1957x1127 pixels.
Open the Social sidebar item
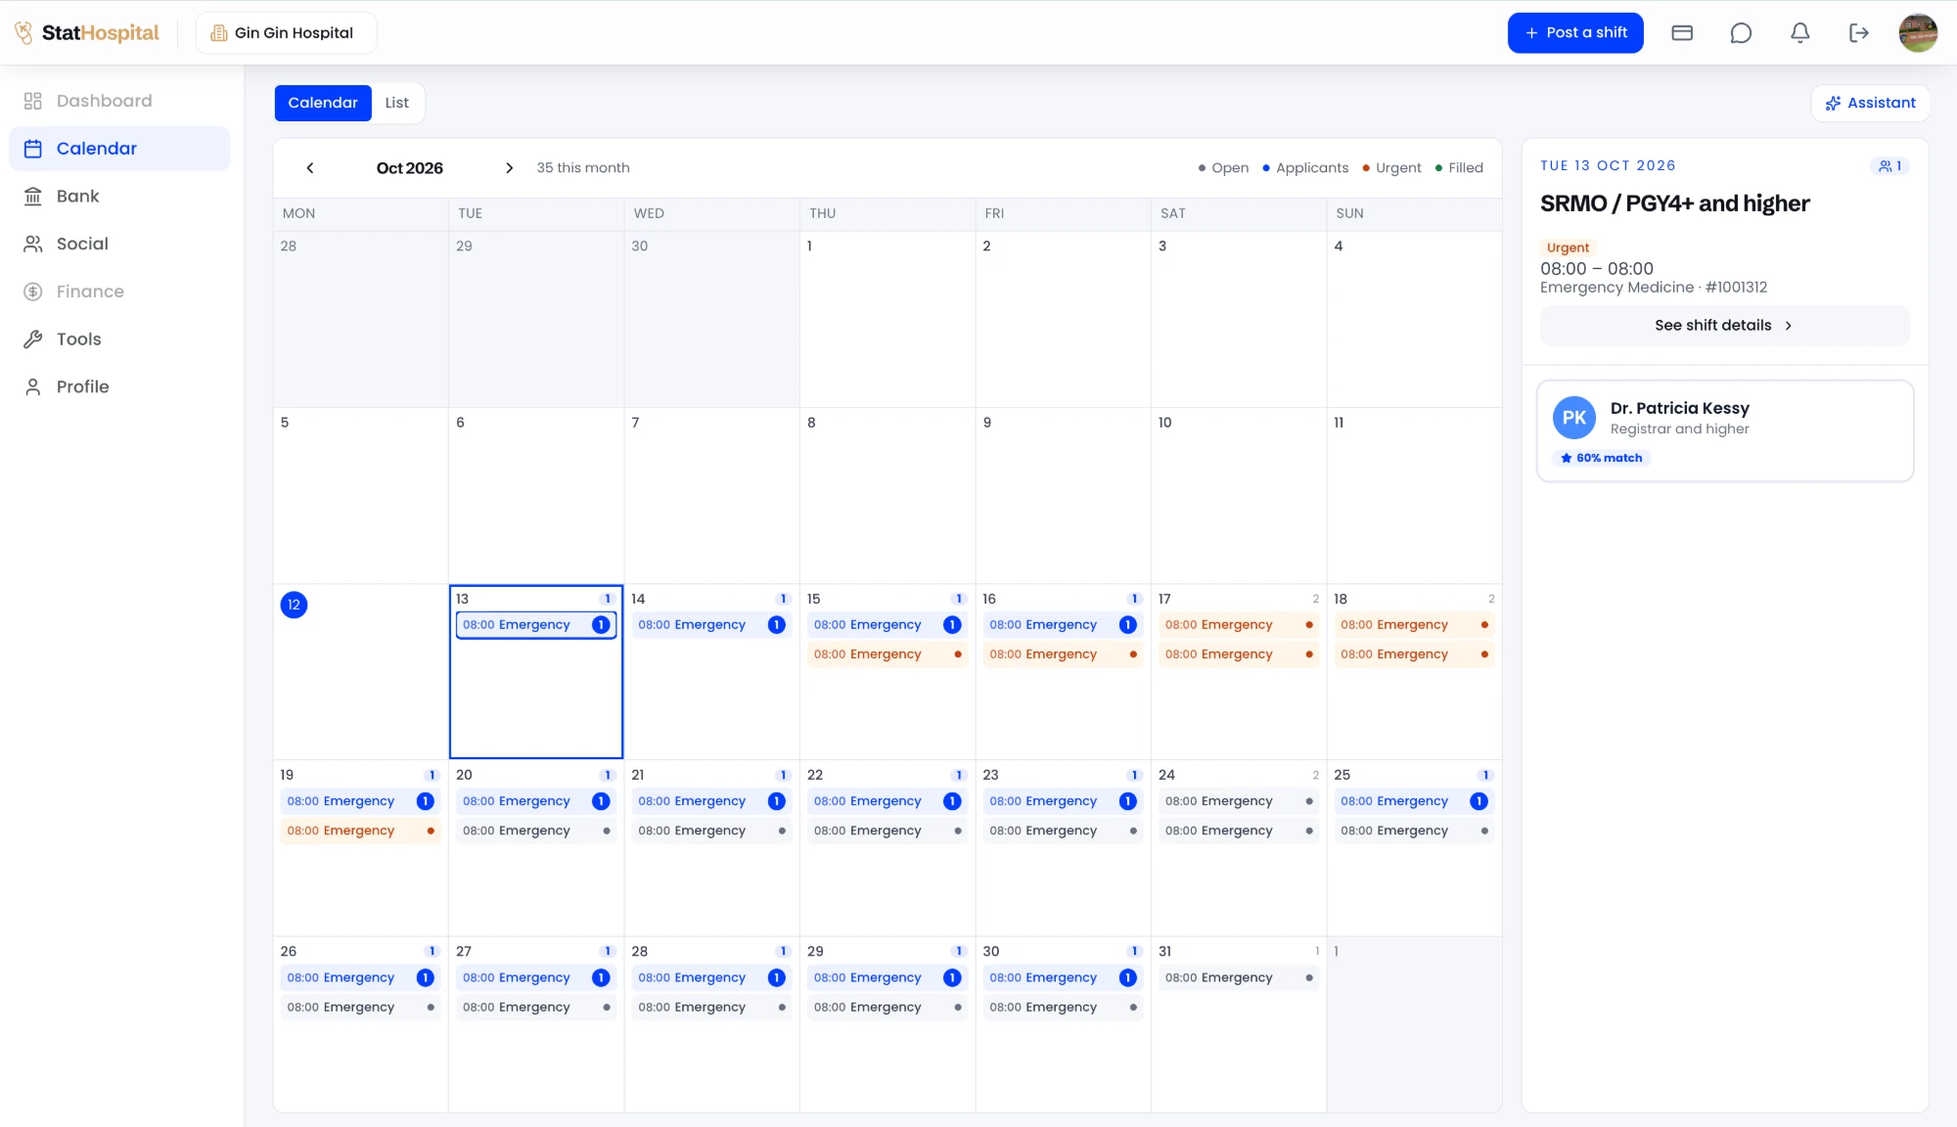click(119, 244)
